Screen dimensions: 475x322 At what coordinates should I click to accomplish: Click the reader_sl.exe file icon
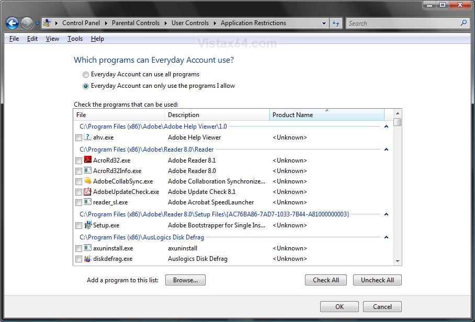pyautogui.click(x=87, y=202)
